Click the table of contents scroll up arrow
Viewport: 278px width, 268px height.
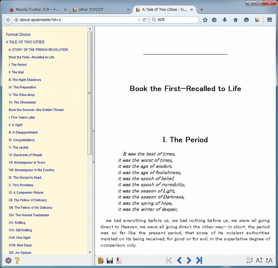tap(90, 29)
